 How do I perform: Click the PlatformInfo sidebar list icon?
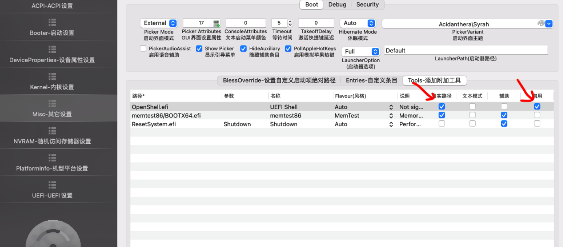click(52, 158)
